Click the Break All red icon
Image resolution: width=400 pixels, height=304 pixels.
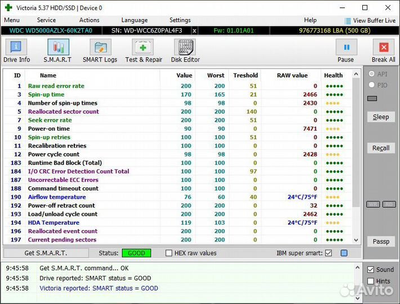[384, 47]
